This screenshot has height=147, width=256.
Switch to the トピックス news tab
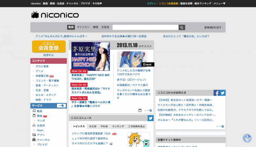point(79,126)
